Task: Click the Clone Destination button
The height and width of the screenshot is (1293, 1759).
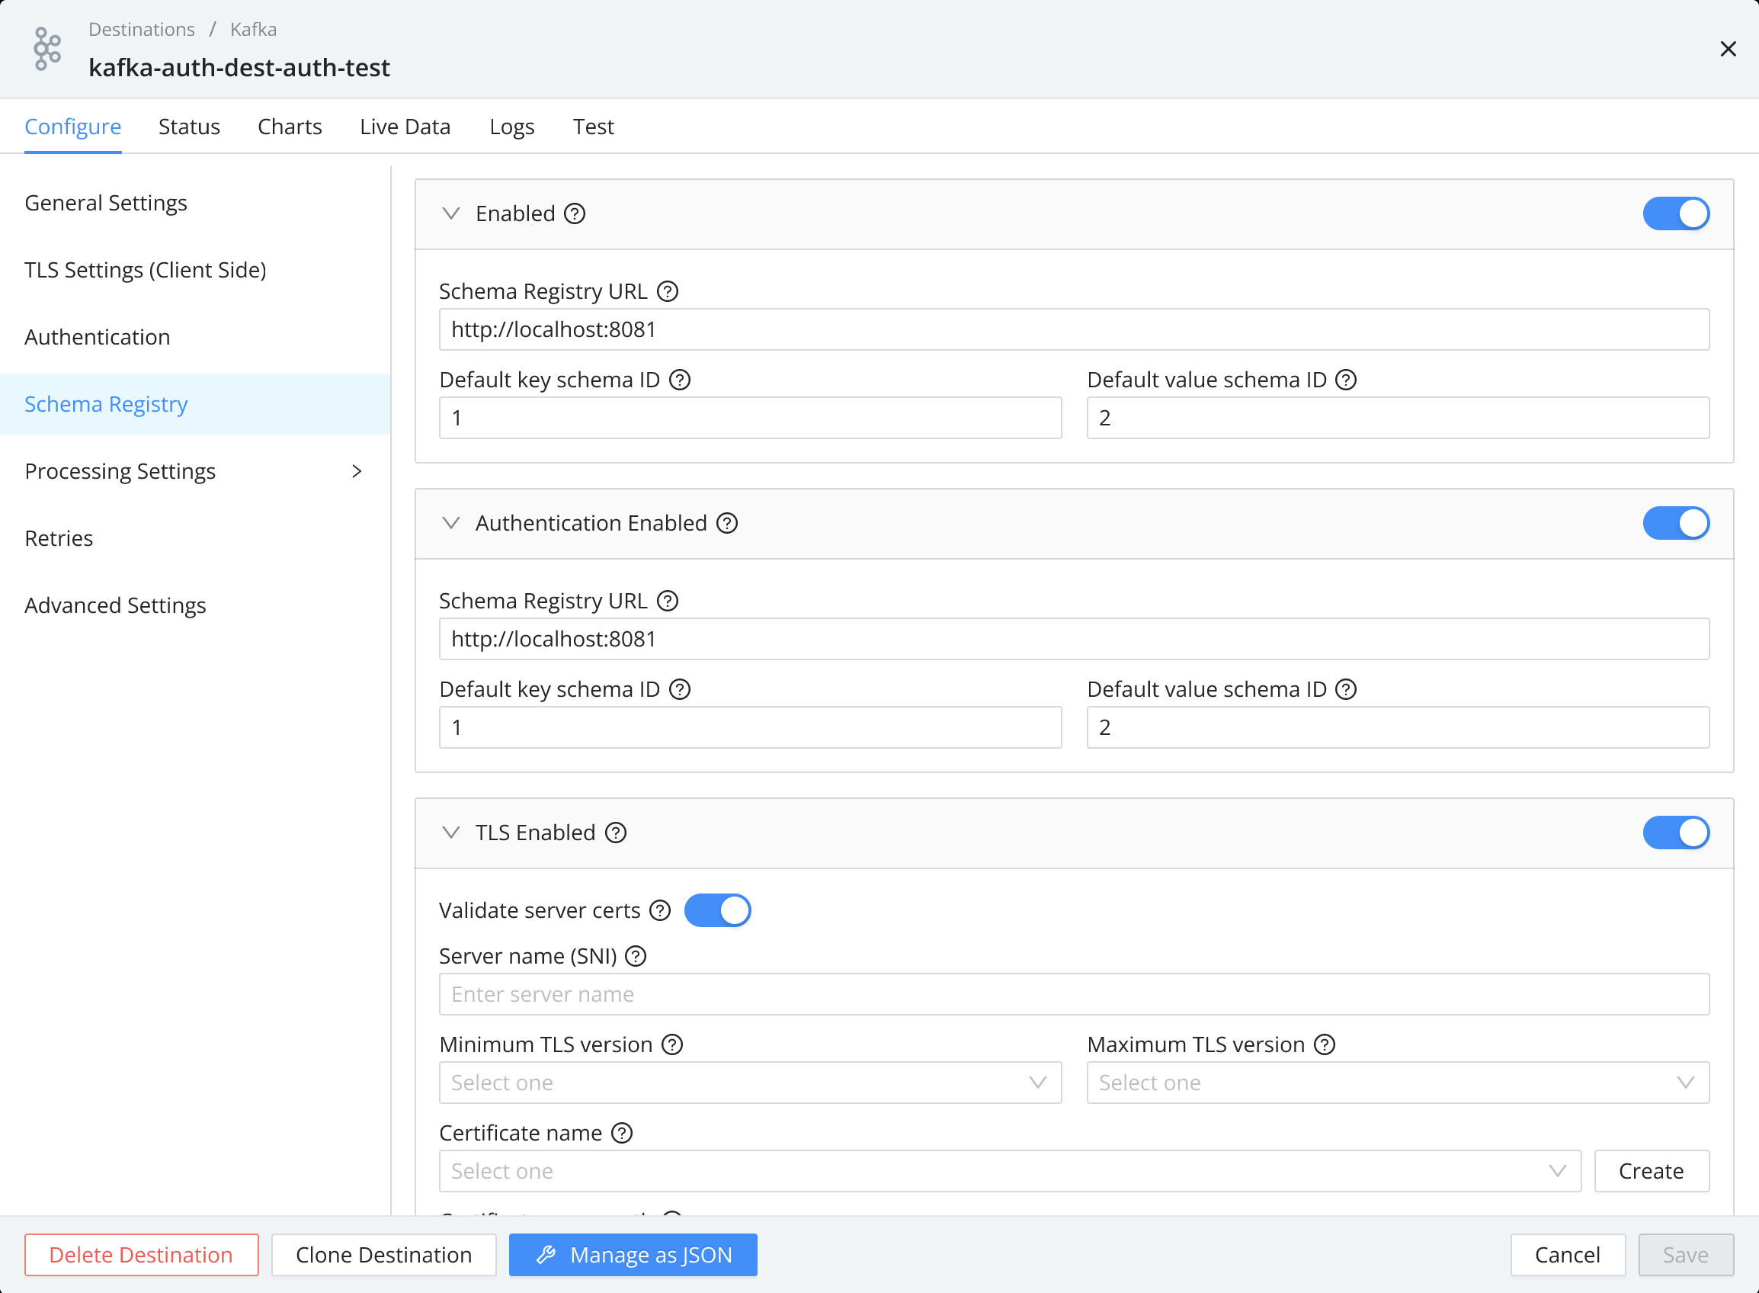Action: (x=383, y=1255)
